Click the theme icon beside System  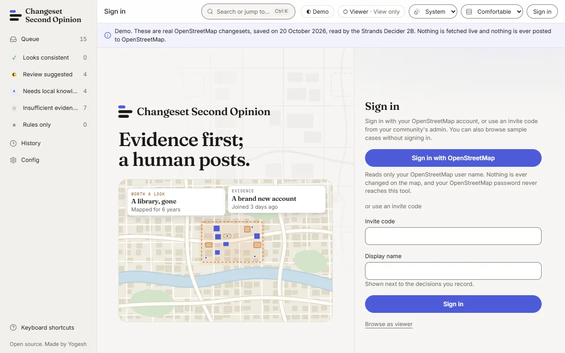[x=417, y=12]
